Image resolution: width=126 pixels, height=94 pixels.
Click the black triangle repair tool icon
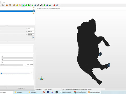coord(41,5)
